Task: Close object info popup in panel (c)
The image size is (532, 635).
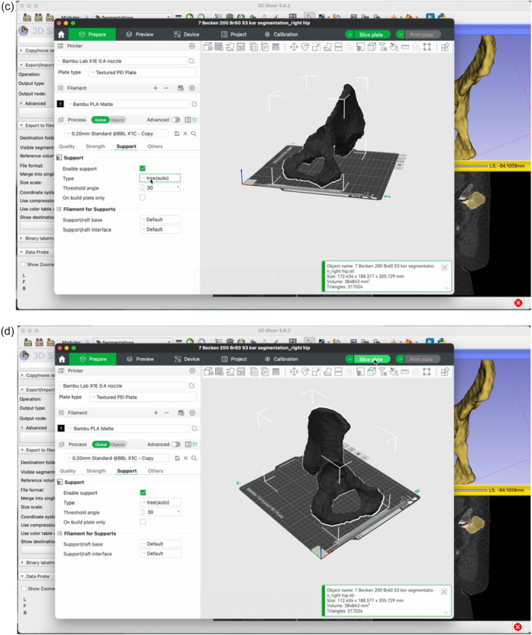Action: 444,268
